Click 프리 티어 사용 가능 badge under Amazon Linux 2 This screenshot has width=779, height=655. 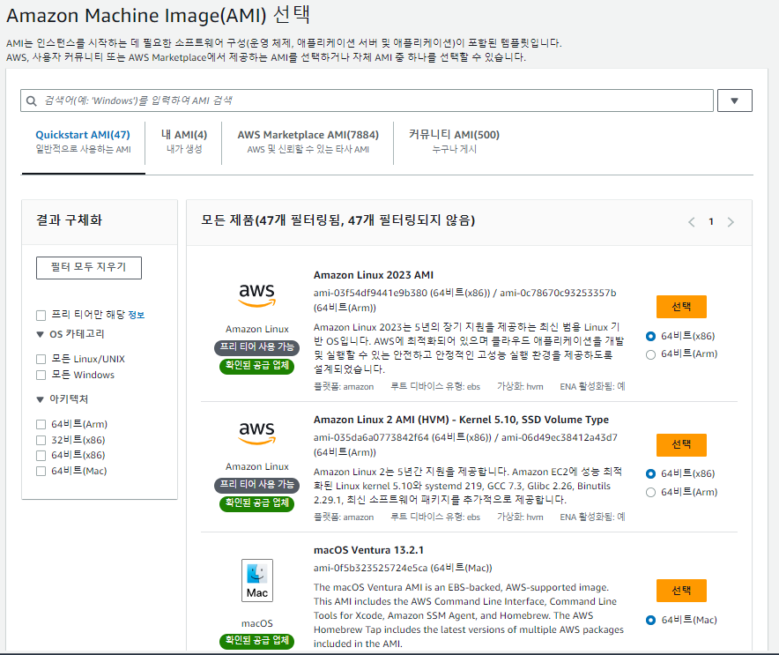click(x=256, y=485)
